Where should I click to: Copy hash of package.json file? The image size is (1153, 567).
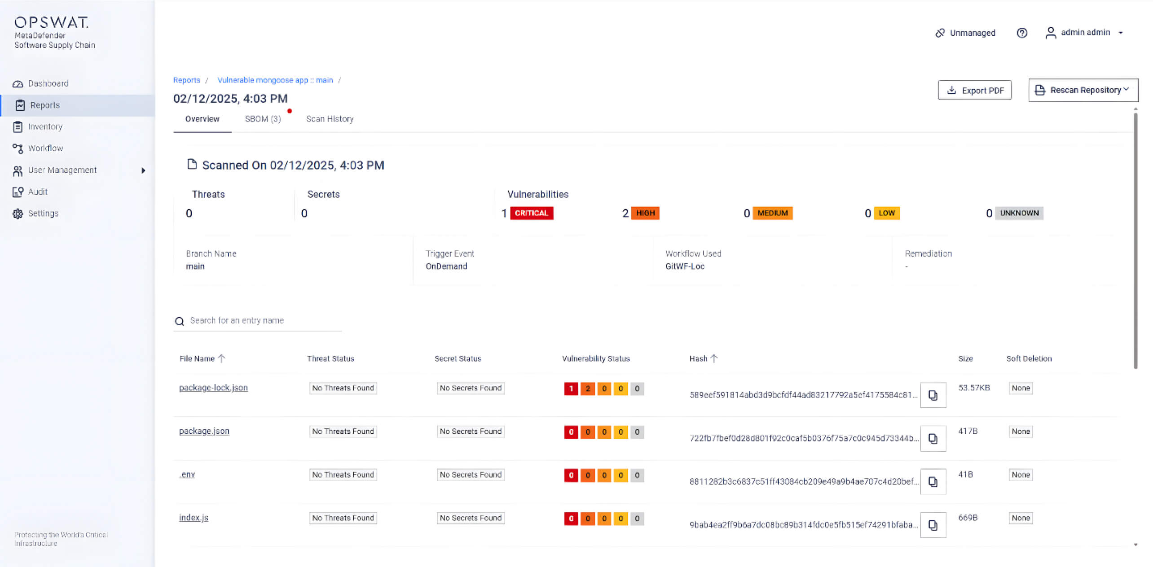click(933, 438)
